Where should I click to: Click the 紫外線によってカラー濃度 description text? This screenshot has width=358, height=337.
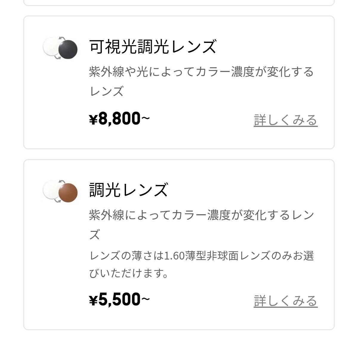201,215
